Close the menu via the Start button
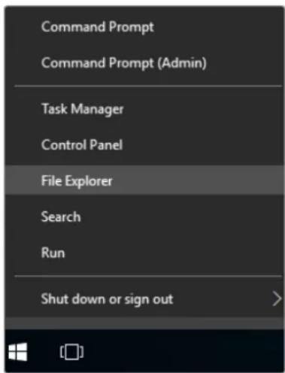285x373 pixels. pyautogui.click(x=18, y=352)
